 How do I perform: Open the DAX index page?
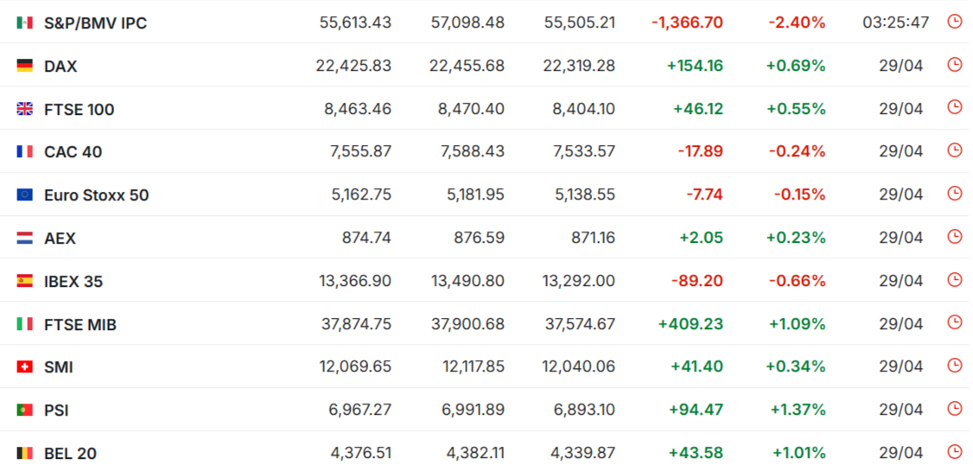pos(60,67)
